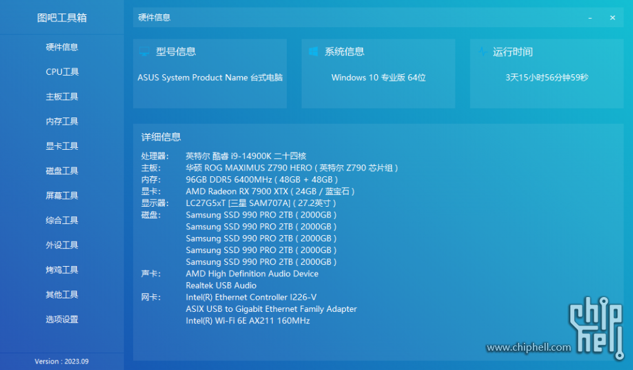
Task: Select 显卡工具 in the sidebar
Action: click(x=62, y=146)
